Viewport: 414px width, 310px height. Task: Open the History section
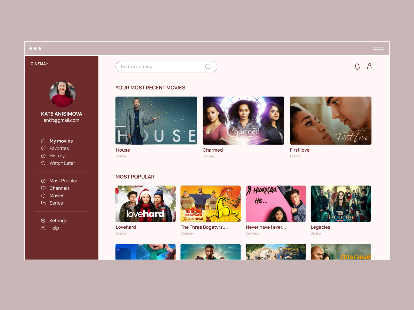coord(57,156)
